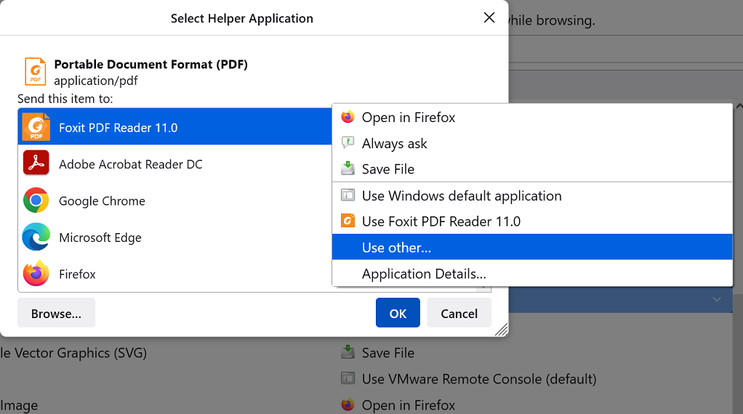Confirm selection with the OK button
Screen dimensions: 743x414
[x=398, y=313]
